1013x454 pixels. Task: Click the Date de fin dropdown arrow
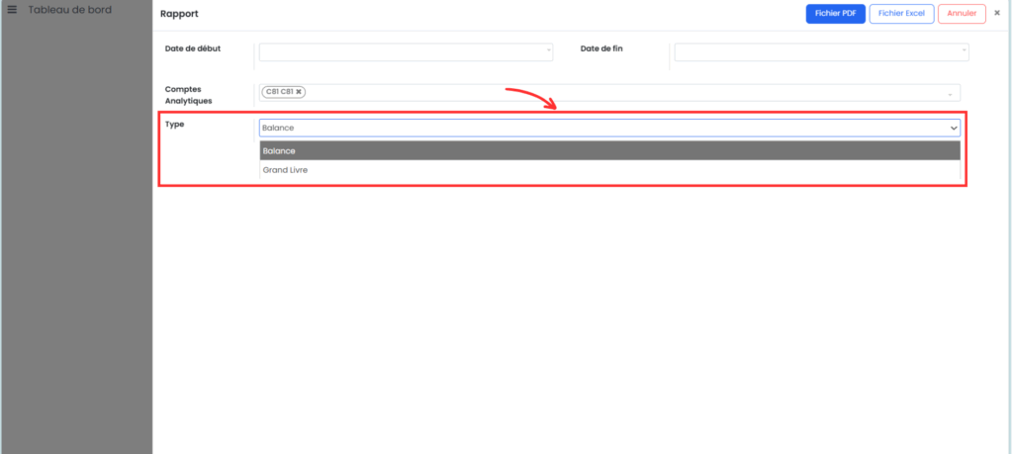964,51
